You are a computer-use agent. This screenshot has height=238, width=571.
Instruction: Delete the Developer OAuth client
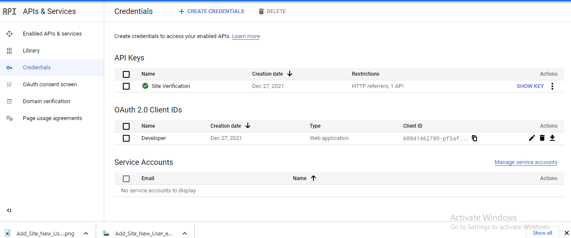(x=542, y=138)
